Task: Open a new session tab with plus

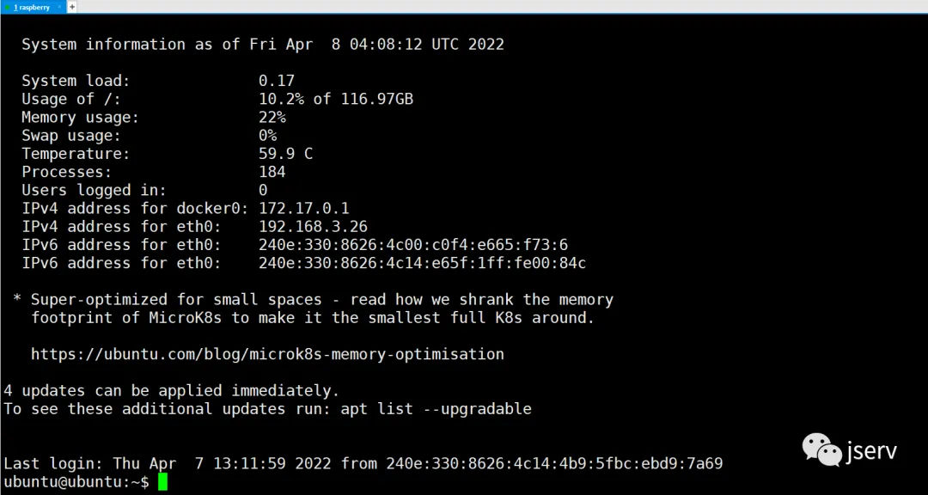Action: click(x=71, y=7)
